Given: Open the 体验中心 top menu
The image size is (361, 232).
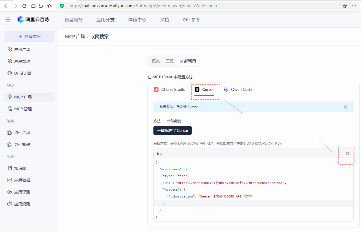Looking at the screenshot, I should tap(137, 20).
